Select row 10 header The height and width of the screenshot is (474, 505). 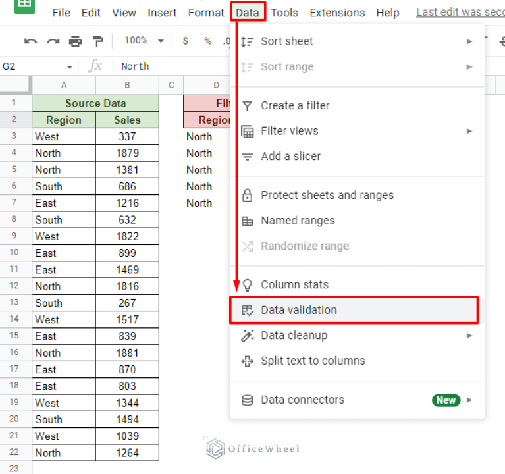14,252
